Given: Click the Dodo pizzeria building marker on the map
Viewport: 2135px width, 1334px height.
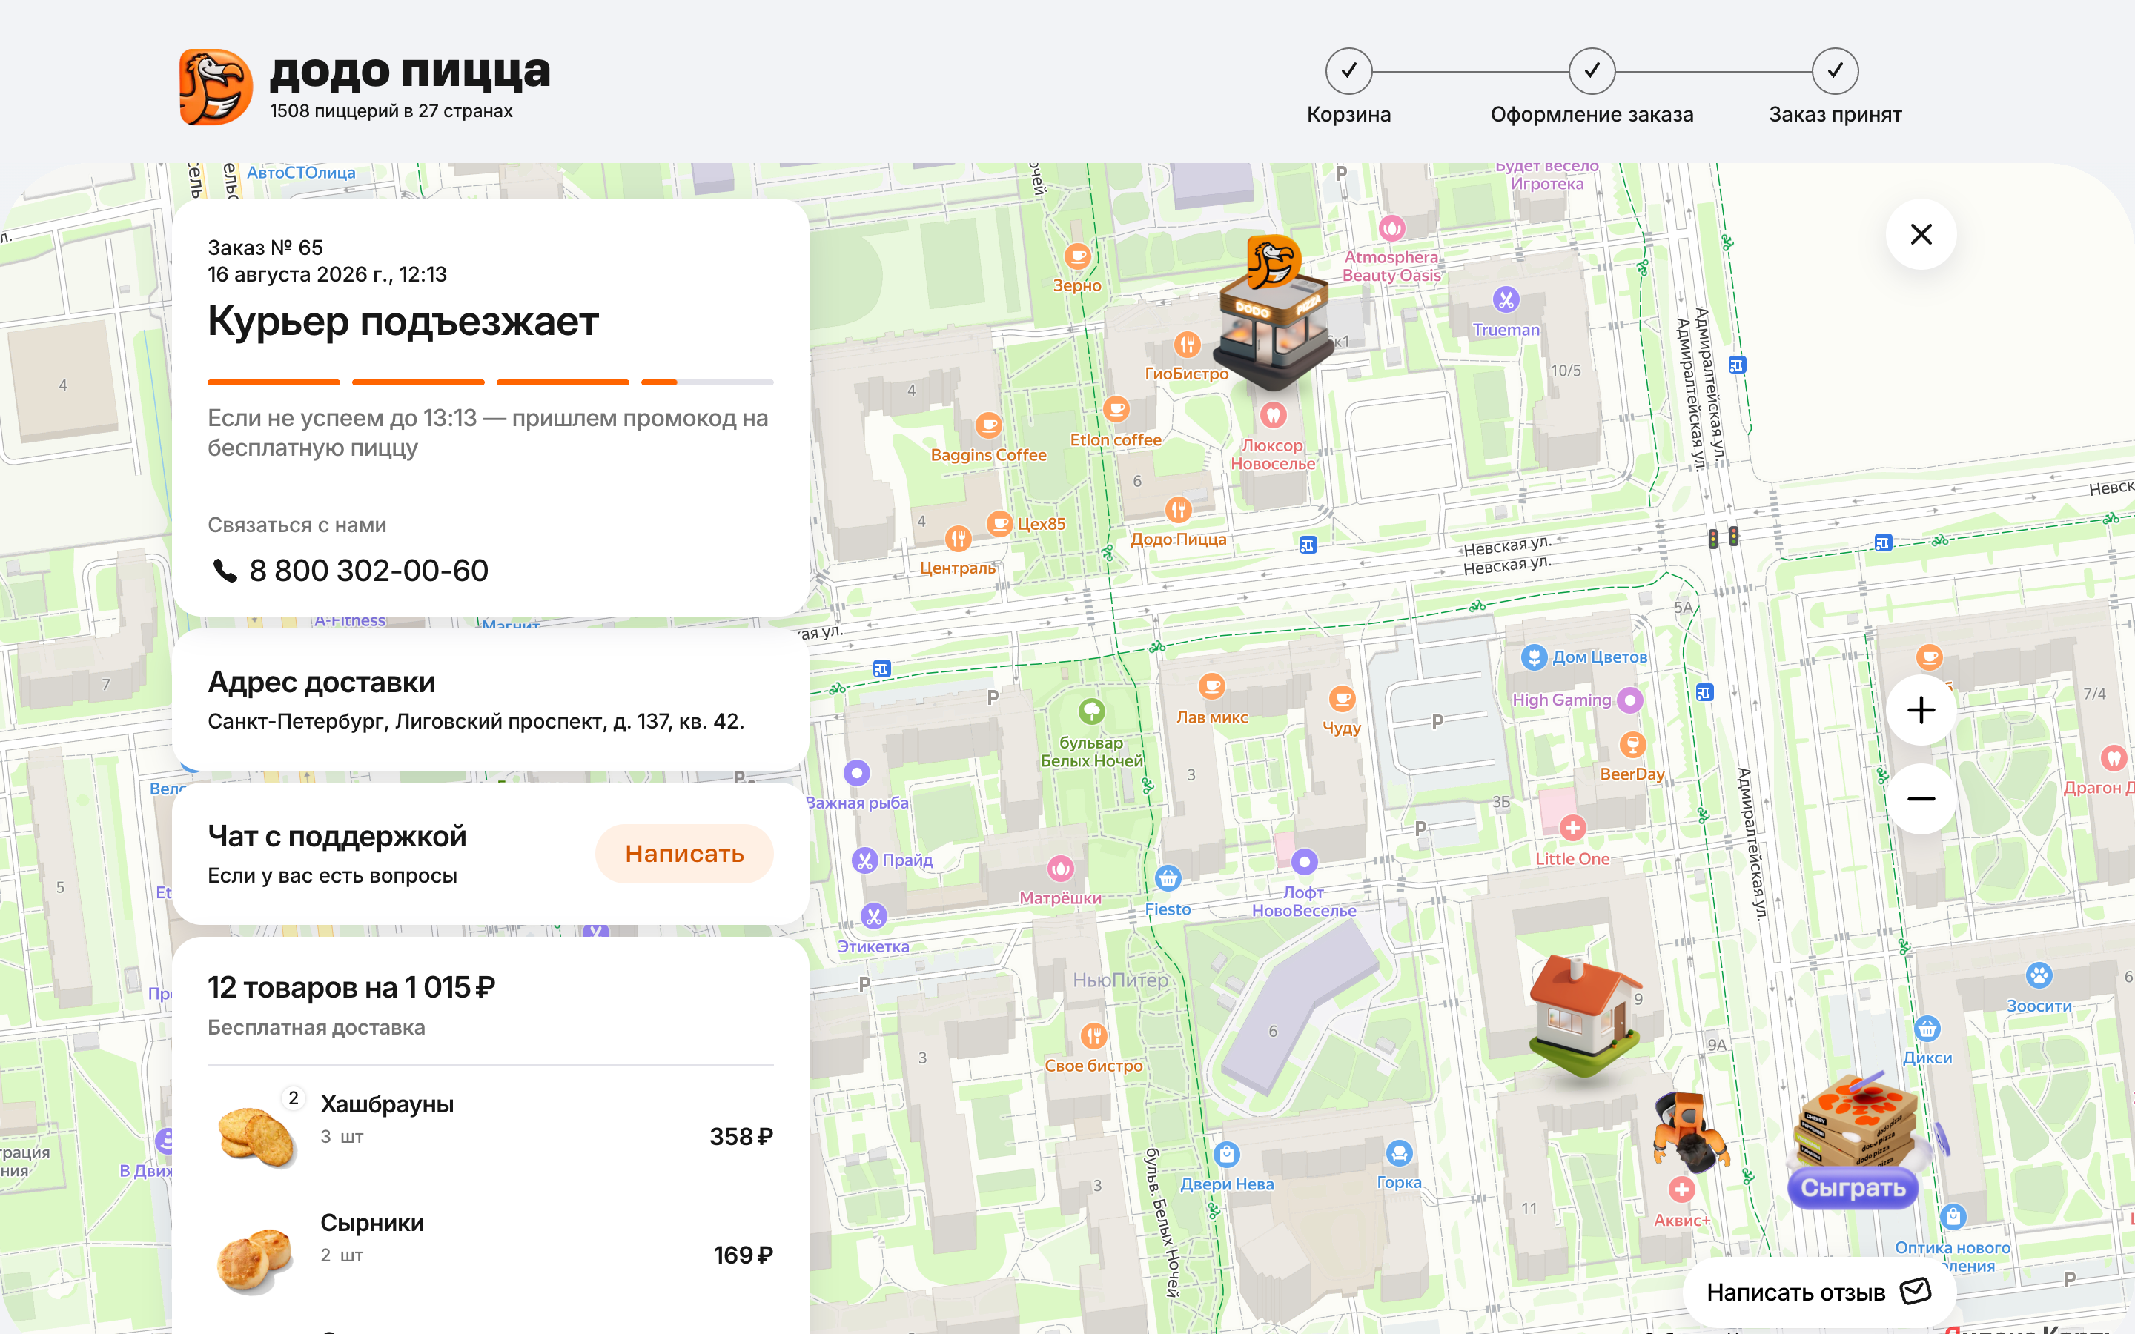Looking at the screenshot, I should click(1273, 315).
